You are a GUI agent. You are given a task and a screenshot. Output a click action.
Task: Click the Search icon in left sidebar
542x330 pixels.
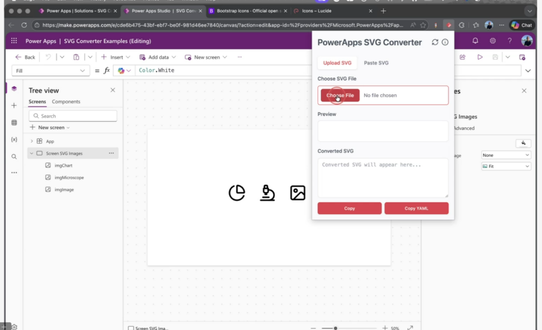click(x=14, y=156)
